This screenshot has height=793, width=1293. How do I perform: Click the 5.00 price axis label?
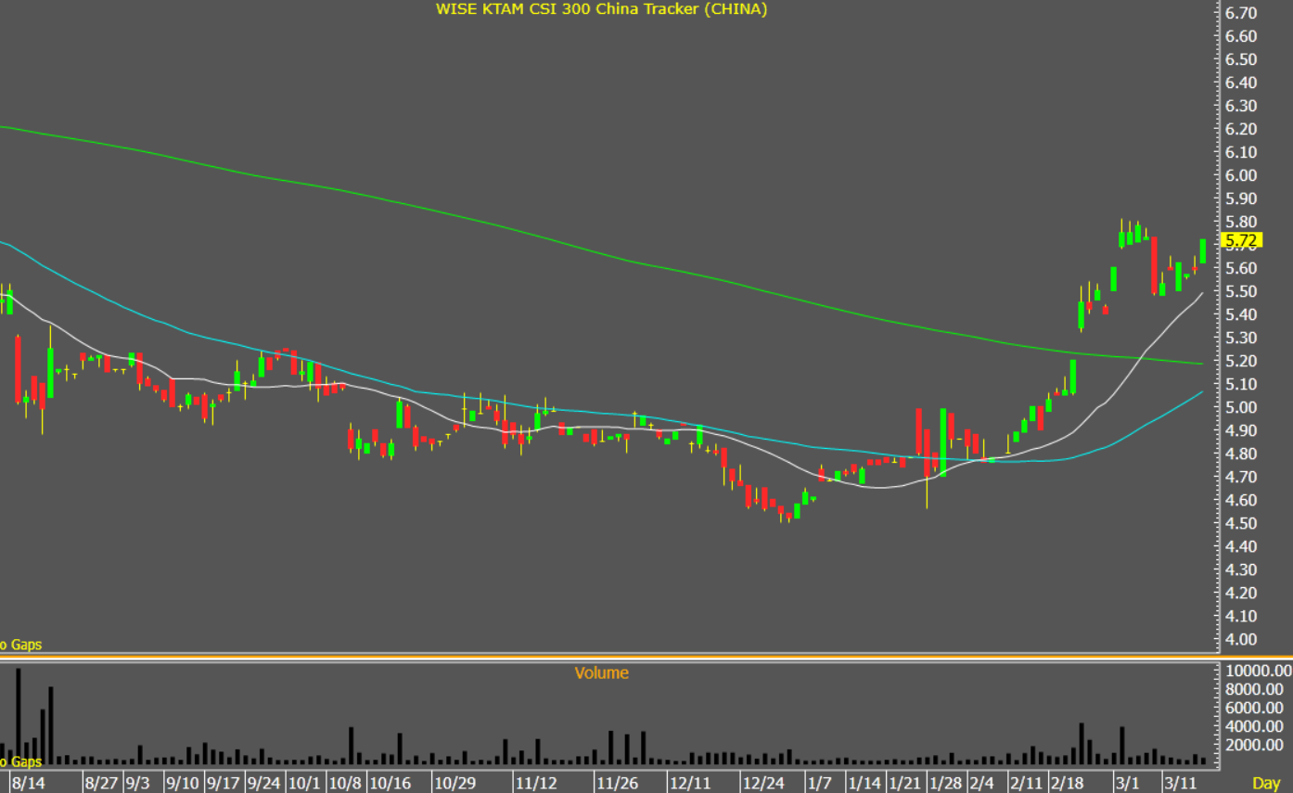tap(1241, 407)
